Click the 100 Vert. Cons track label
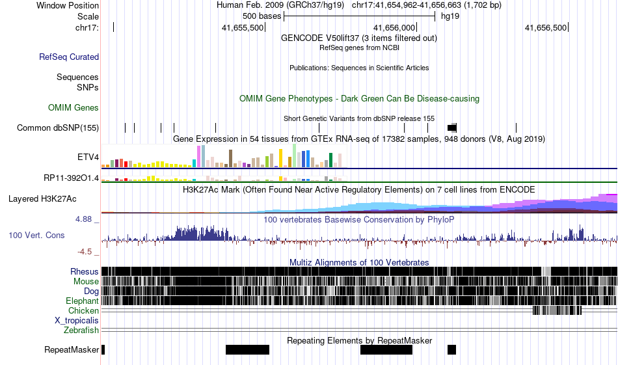Viewport: 618px width, 365px height. coord(36,236)
